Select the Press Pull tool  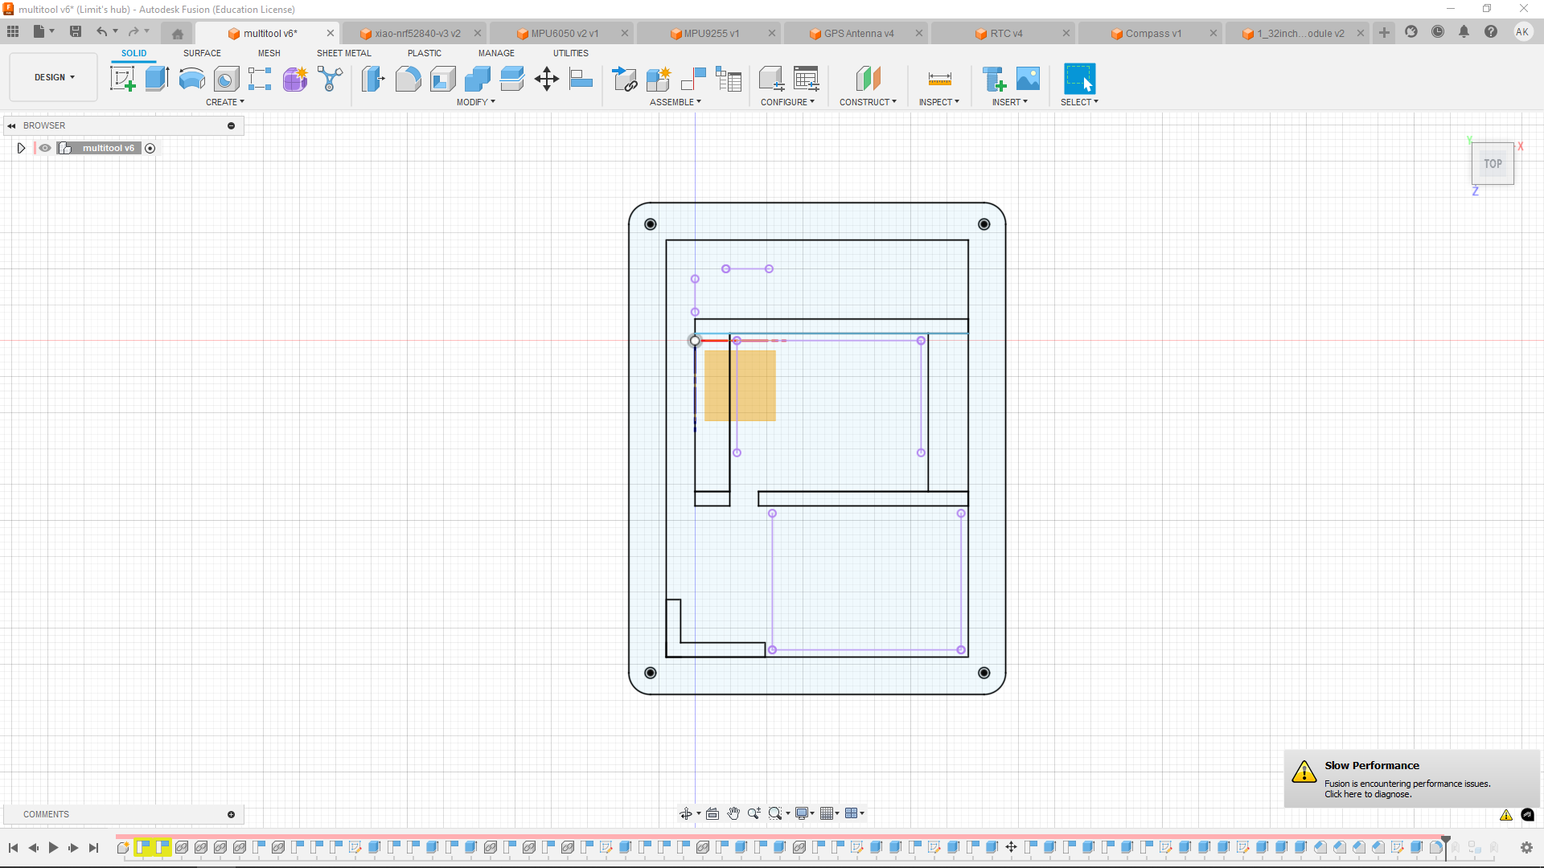click(x=372, y=79)
